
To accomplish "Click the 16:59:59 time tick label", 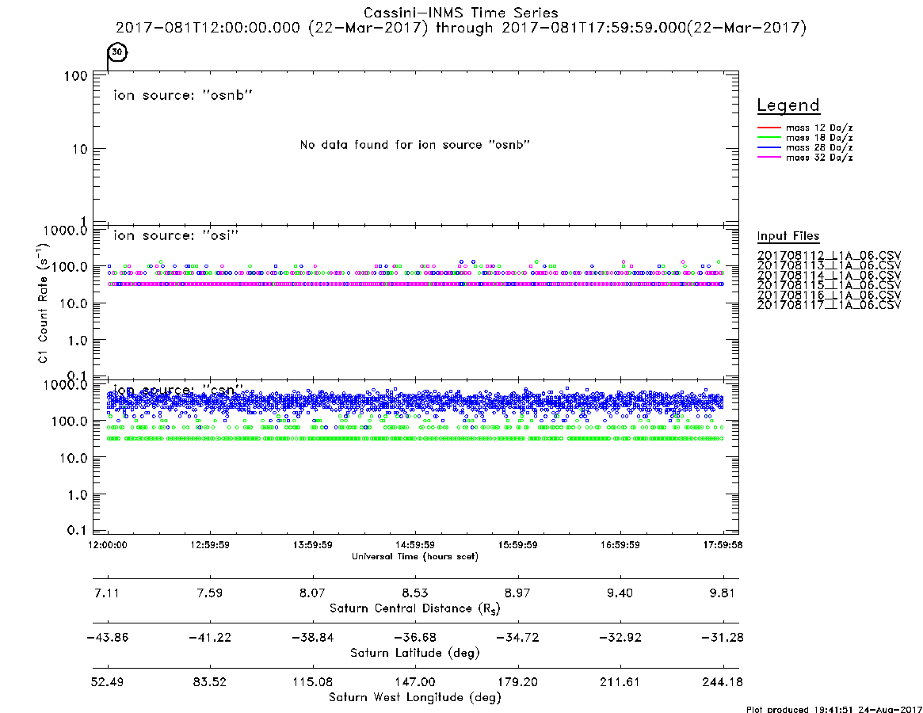I will [620, 545].
